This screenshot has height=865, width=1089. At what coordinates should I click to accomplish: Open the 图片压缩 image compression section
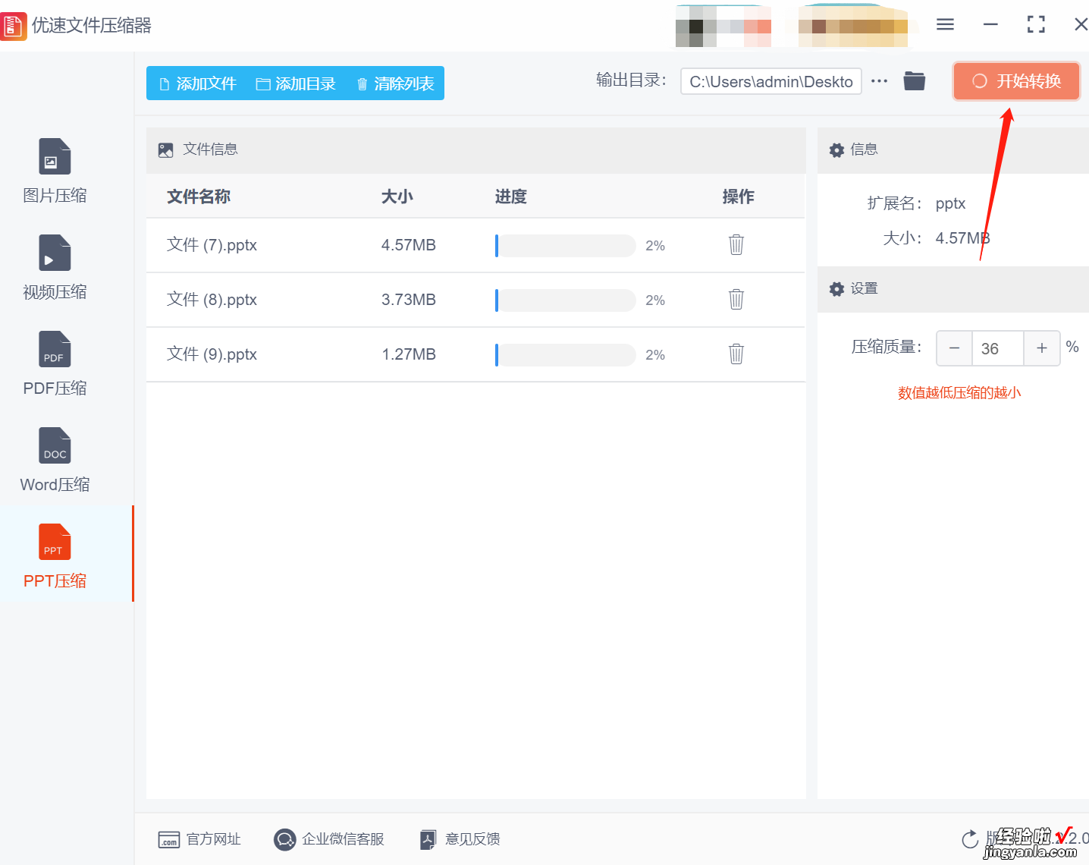[55, 171]
